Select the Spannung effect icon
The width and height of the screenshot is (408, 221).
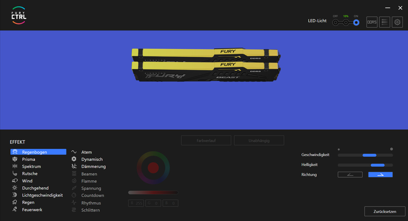74,188
